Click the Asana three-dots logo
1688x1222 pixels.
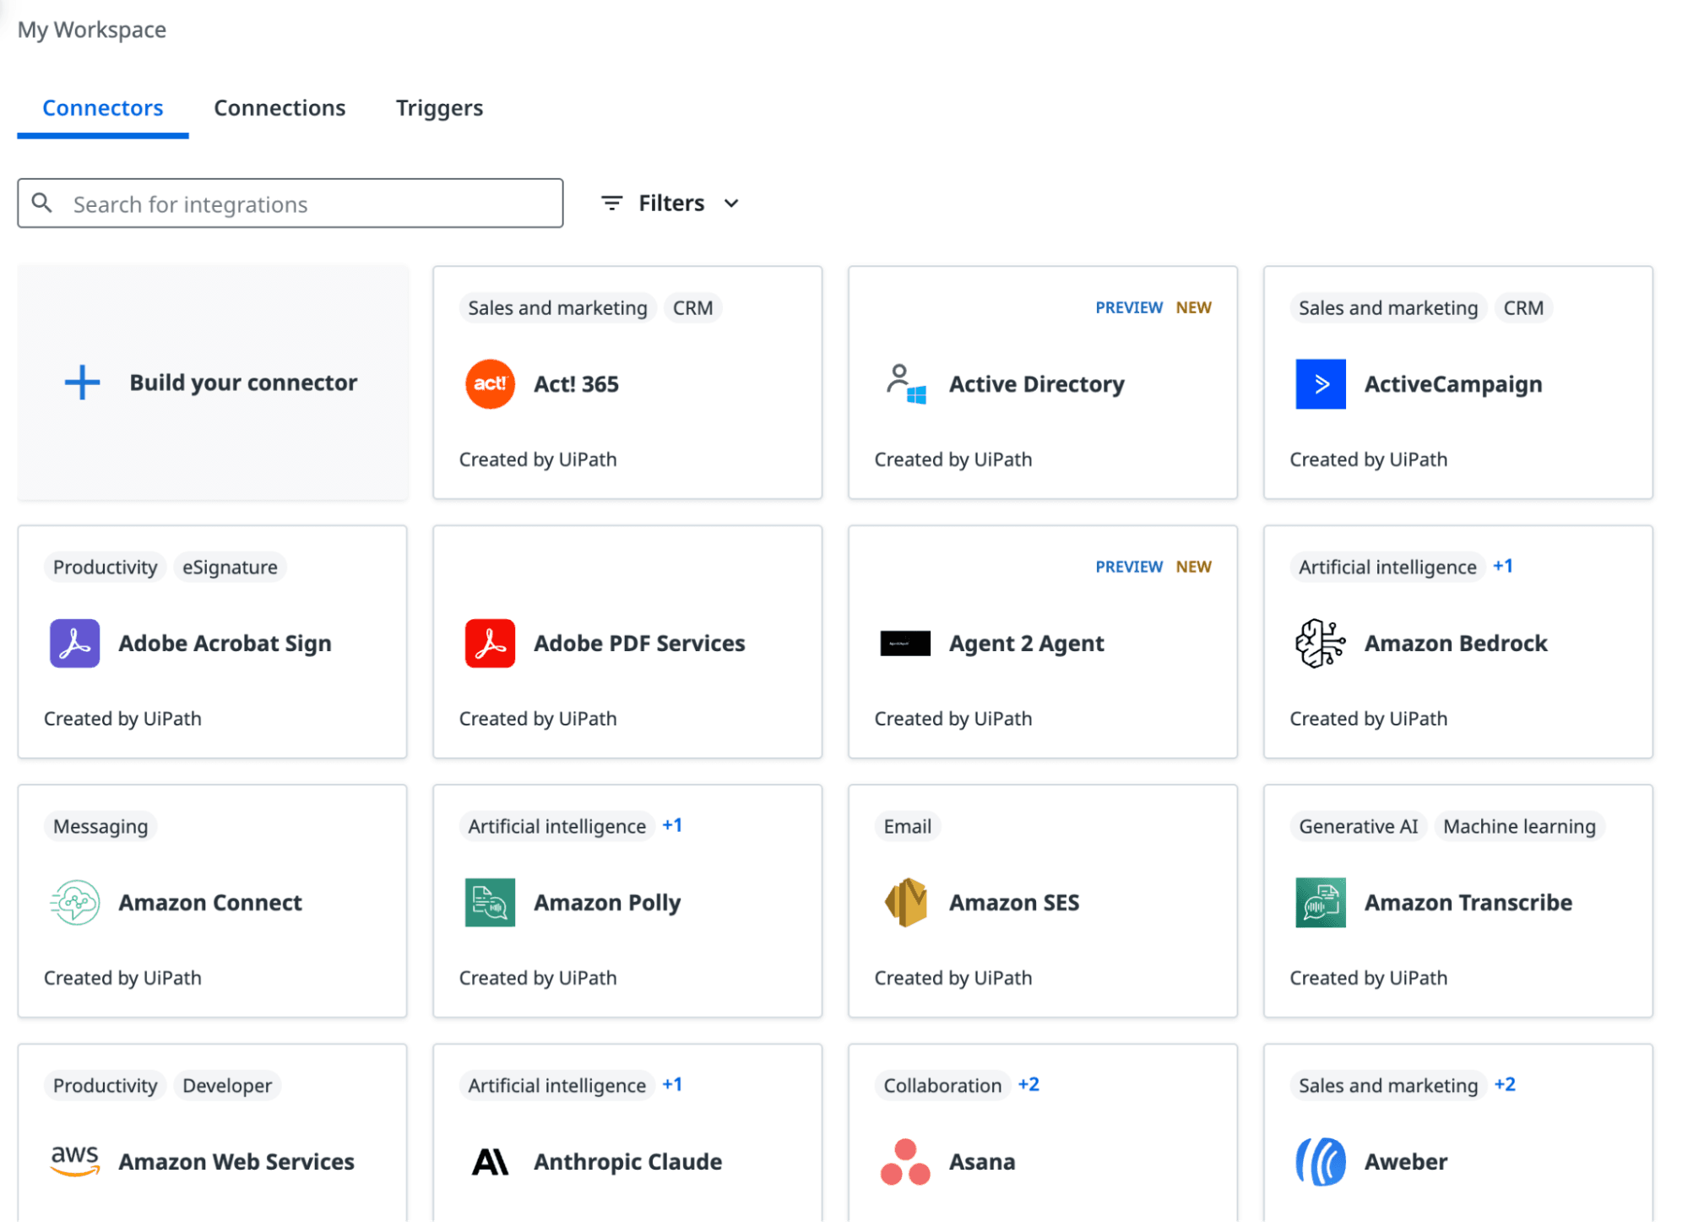[x=905, y=1161]
